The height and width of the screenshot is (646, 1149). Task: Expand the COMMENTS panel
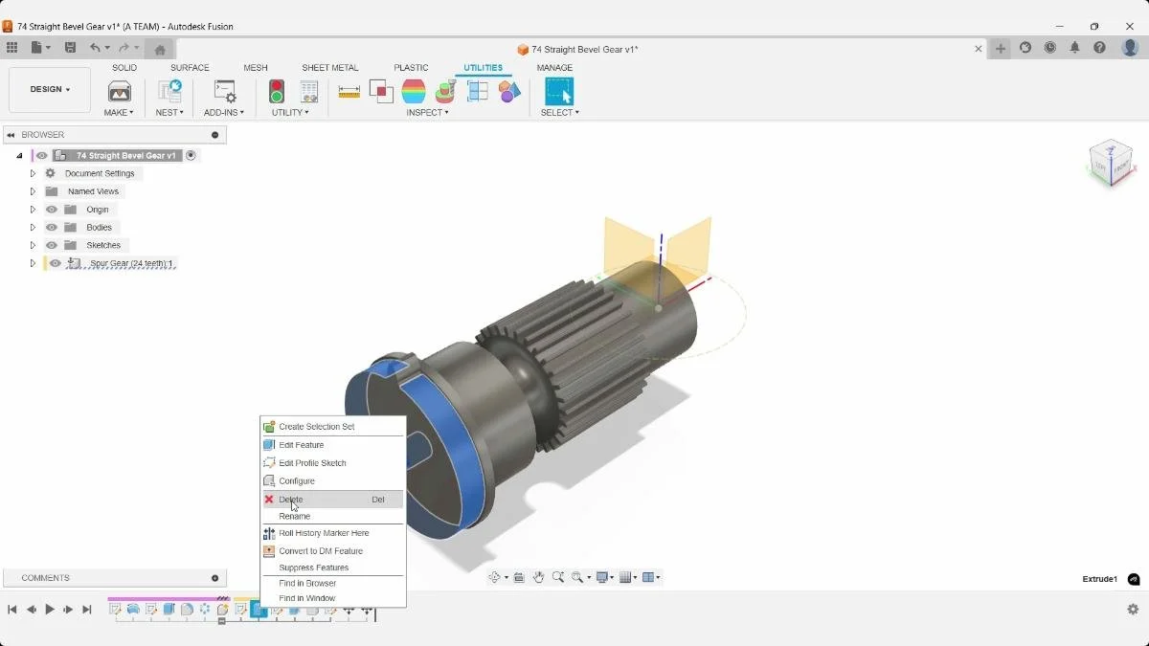(x=214, y=578)
